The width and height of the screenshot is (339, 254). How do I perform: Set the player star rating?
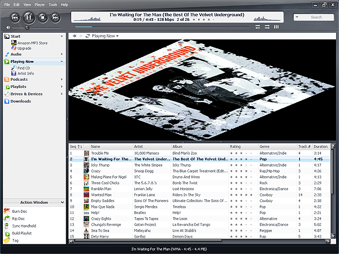203,20
